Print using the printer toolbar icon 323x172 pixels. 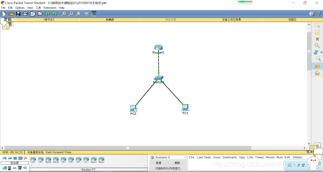[26, 14]
